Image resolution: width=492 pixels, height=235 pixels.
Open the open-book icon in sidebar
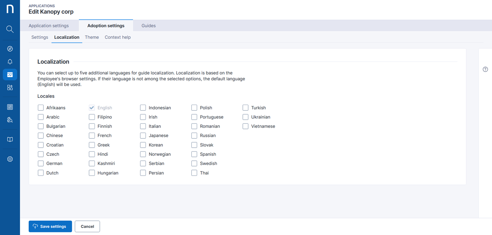pyautogui.click(x=10, y=140)
